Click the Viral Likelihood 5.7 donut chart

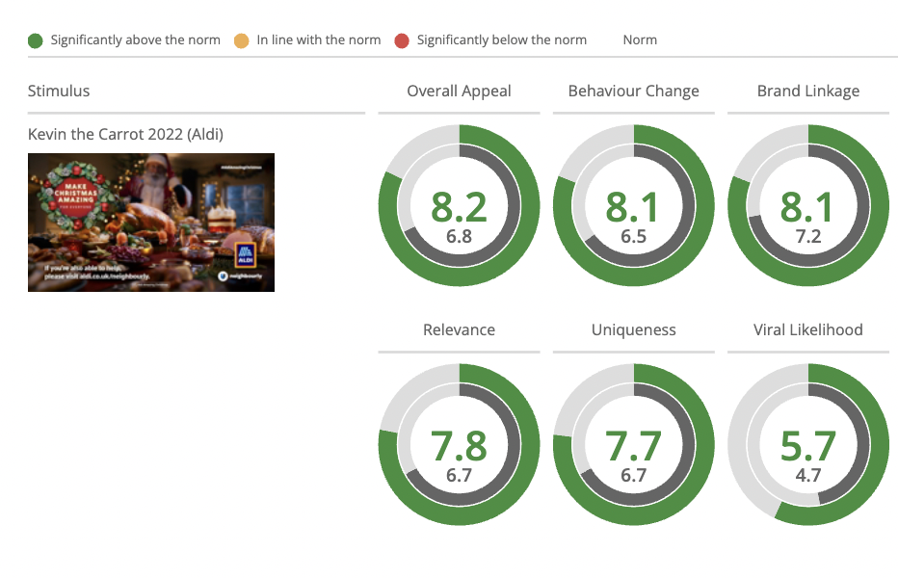[808, 444]
